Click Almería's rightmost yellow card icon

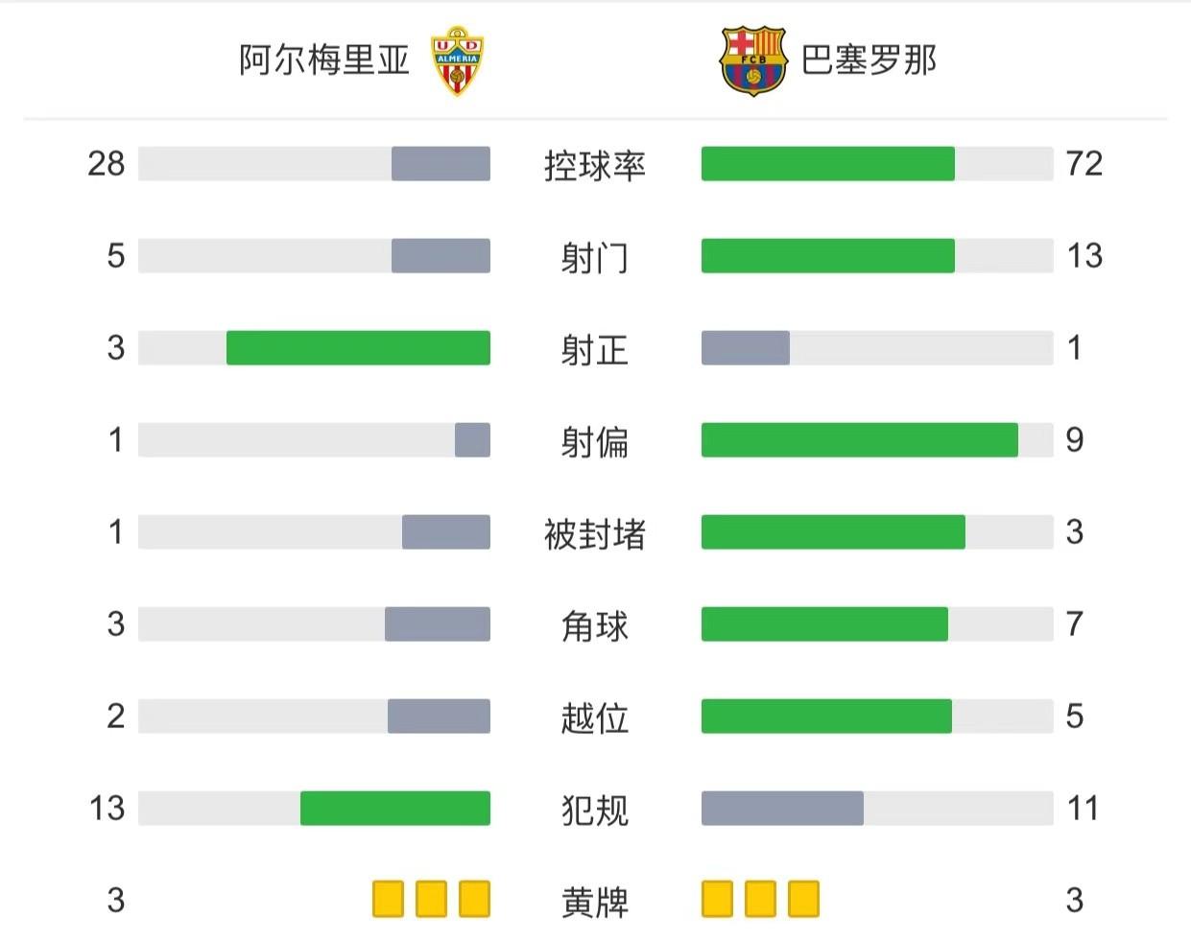(x=474, y=899)
